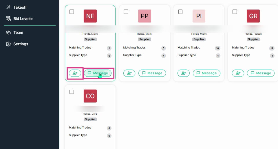Click the Matching Trades count badge on PI card
The height and width of the screenshot is (149, 278).
coord(217,48)
